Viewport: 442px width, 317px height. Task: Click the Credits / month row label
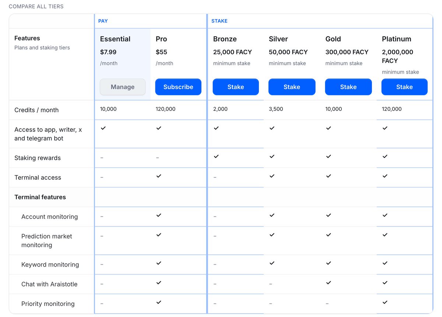[x=36, y=110]
